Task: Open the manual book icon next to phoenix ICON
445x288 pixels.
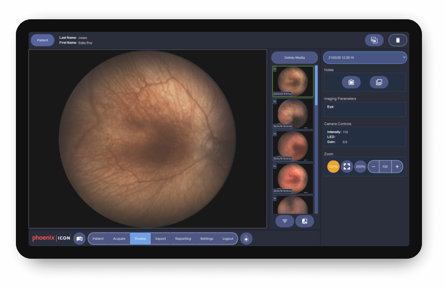Action: (x=79, y=238)
